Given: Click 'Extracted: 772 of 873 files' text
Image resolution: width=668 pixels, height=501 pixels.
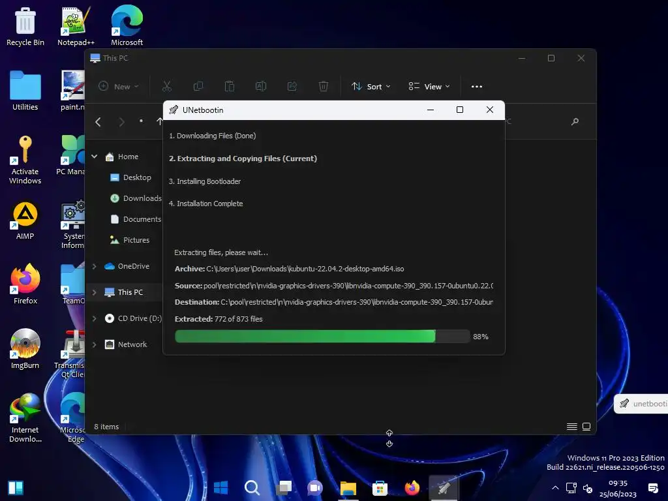Looking at the screenshot, I should click(219, 319).
